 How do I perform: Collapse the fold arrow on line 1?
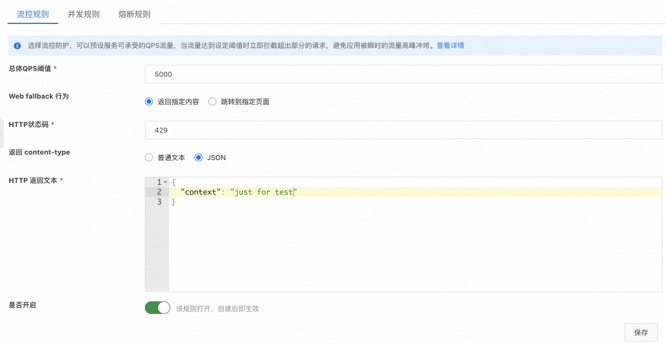pos(165,182)
